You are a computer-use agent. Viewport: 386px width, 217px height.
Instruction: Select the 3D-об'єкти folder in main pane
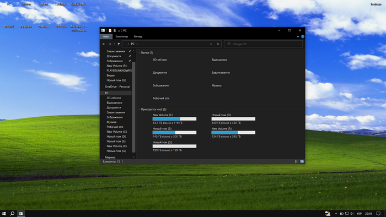coord(159,59)
